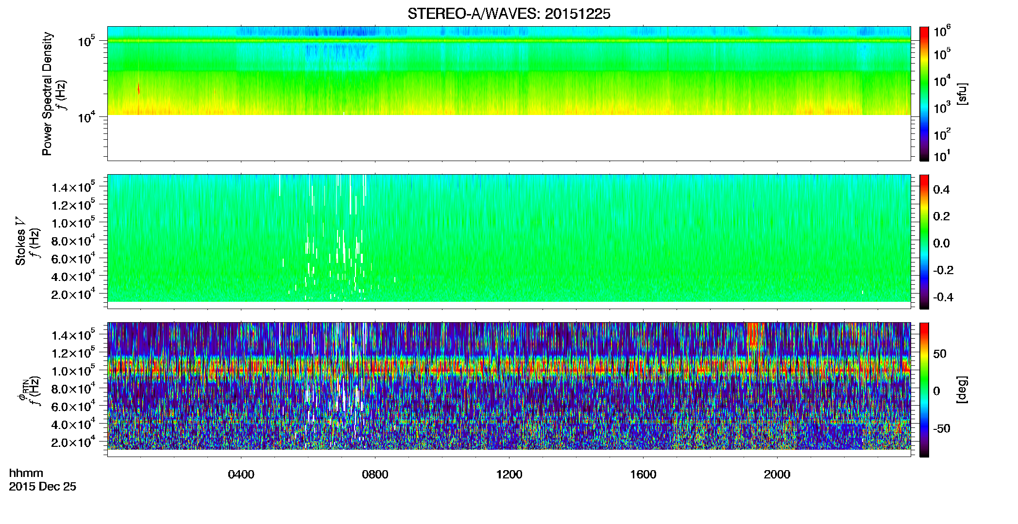The height and width of the screenshot is (524, 1018).
Task: Click the red spike in top spectrogram
Action: coord(138,89)
